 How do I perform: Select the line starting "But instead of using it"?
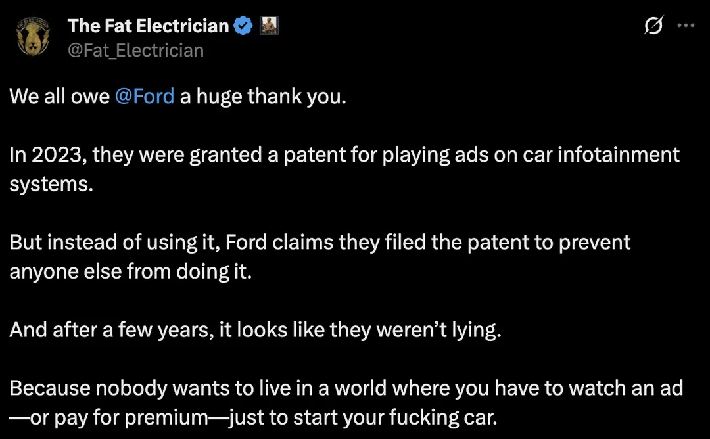pyautogui.click(x=319, y=243)
